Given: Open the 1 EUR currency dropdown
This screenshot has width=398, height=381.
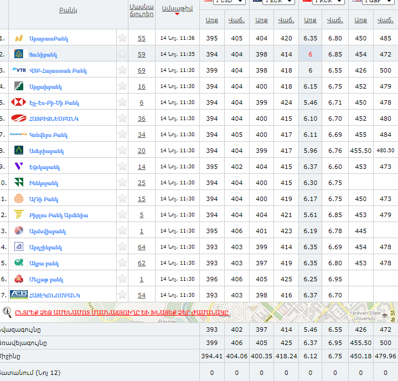Looking at the screenshot, I should [x=278, y=1].
